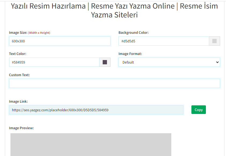226x156 pixels.
Task: Click the 'Image Link:' label
Action: coord(18,102)
